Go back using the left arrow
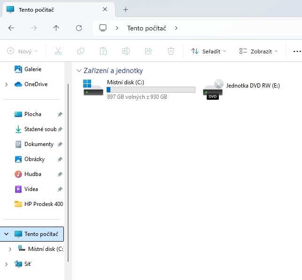The height and width of the screenshot is (280, 302). click(11, 28)
